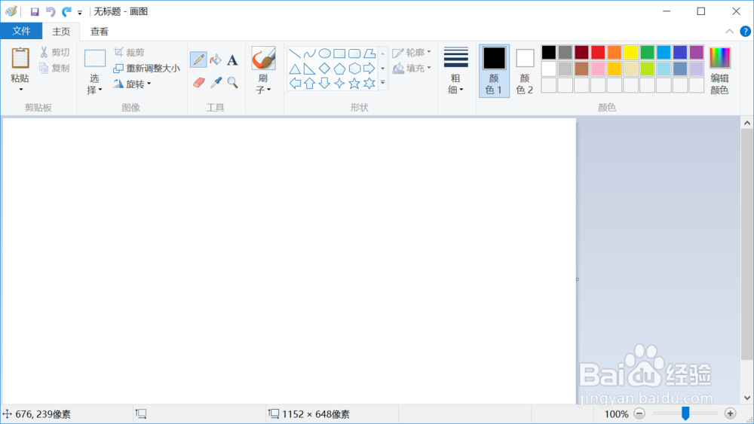Viewport: 754px width, 424px height.
Task: Open the Rotate dropdown menu
Action: [x=132, y=84]
